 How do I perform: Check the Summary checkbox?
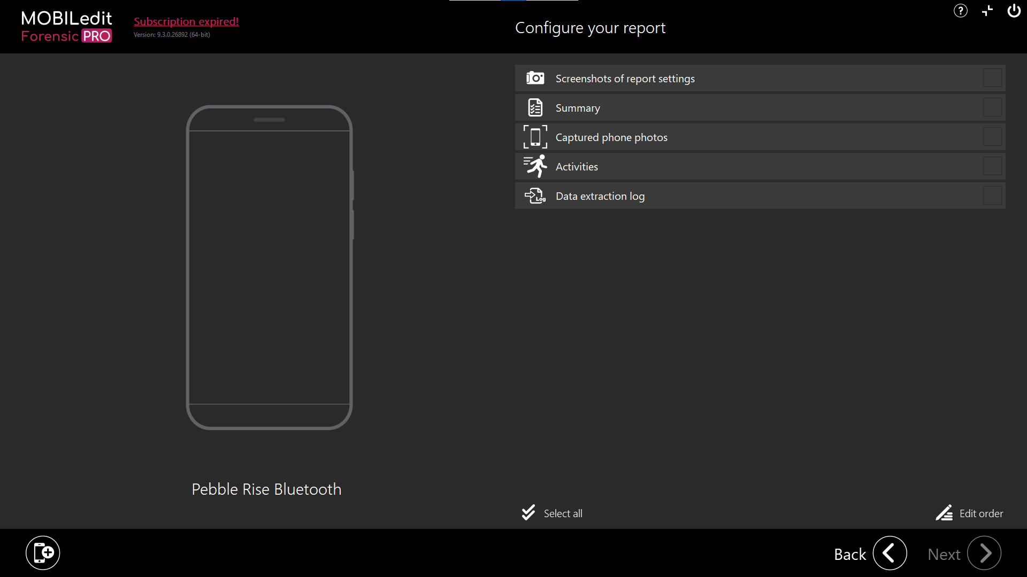(992, 108)
